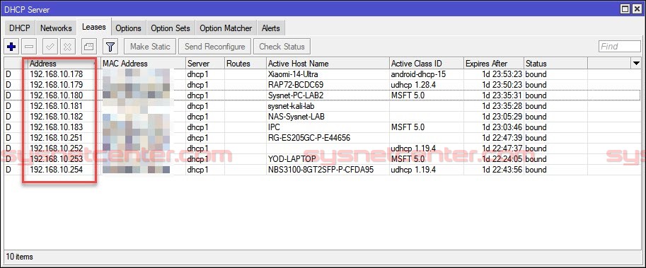The height and width of the screenshot is (268, 646).
Task: Click host name RG-ES205GC-P-E44656
Action: [x=309, y=138]
